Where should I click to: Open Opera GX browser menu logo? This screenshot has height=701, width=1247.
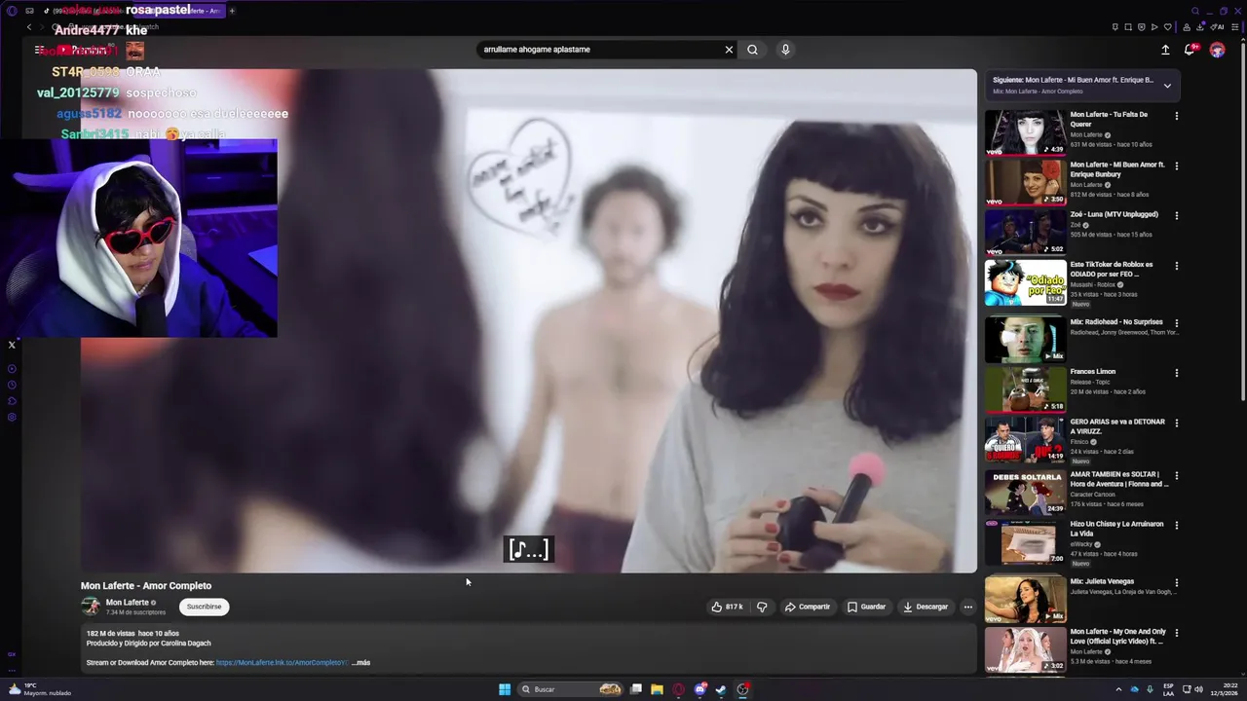(x=12, y=11)
